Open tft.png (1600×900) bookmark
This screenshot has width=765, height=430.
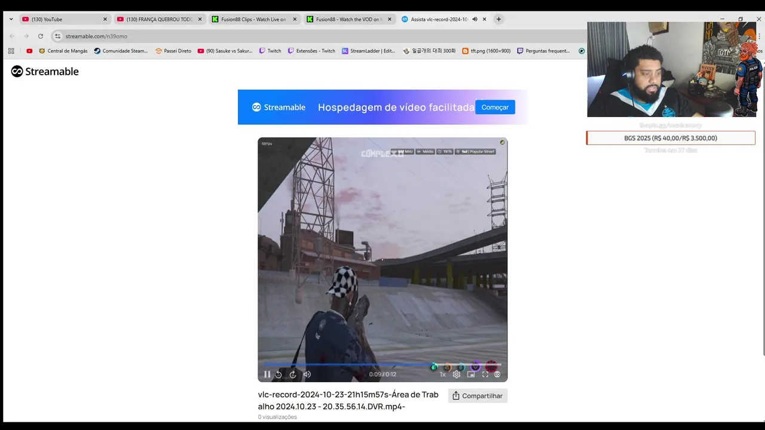pos(486,51)
